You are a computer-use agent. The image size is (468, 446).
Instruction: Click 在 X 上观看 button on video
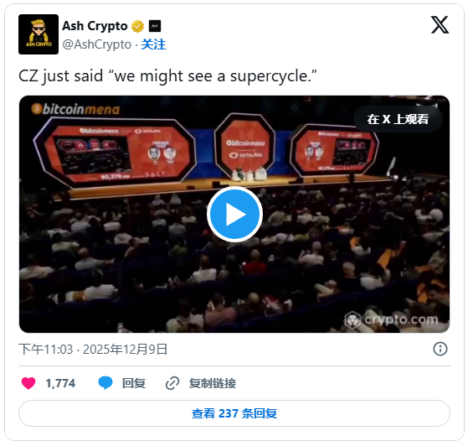pyautogui.click(x=398, y=119)
